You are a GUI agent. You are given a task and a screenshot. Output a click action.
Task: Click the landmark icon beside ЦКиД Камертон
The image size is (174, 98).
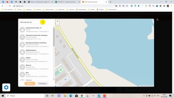pyautogui.click(x=22, y=52)
